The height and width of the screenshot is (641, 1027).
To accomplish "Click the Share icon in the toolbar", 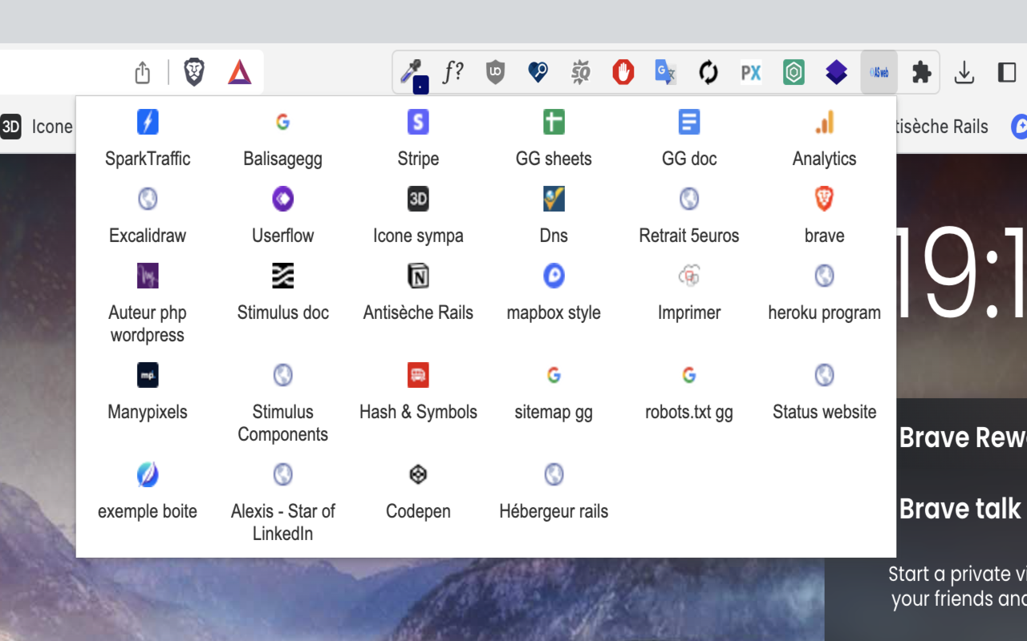I will click(x=142, y=71).
